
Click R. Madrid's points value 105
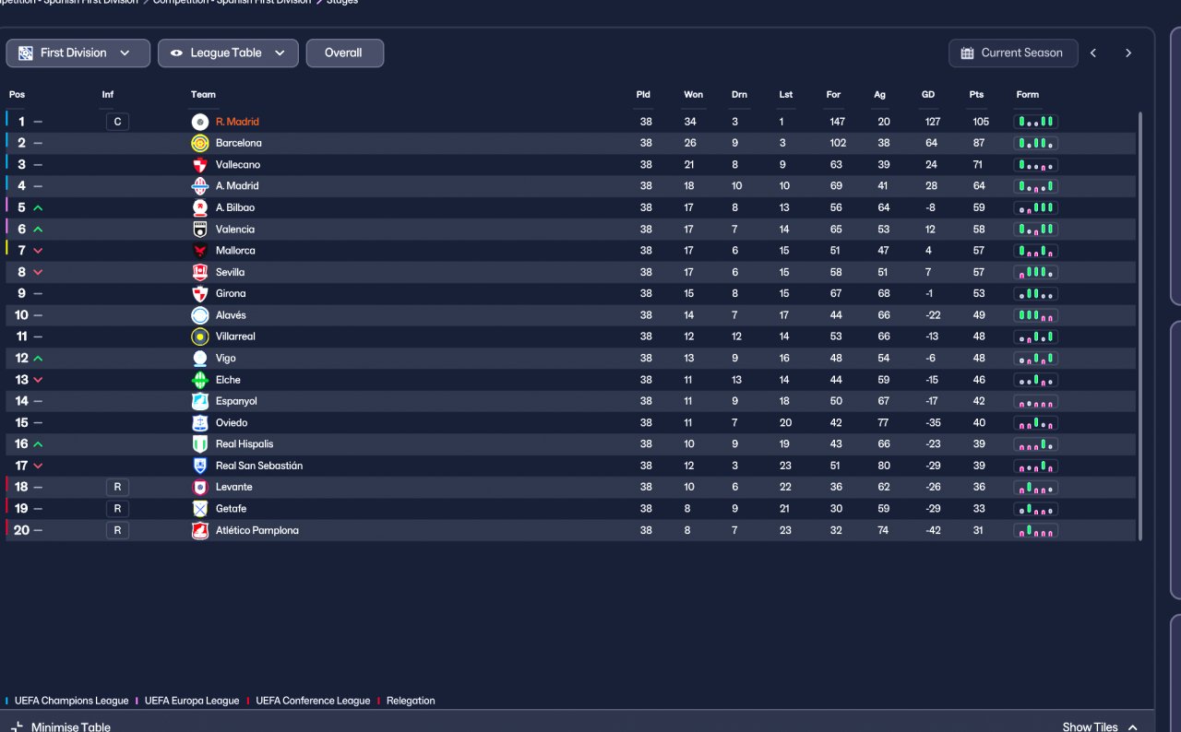(x=980, y=122)
